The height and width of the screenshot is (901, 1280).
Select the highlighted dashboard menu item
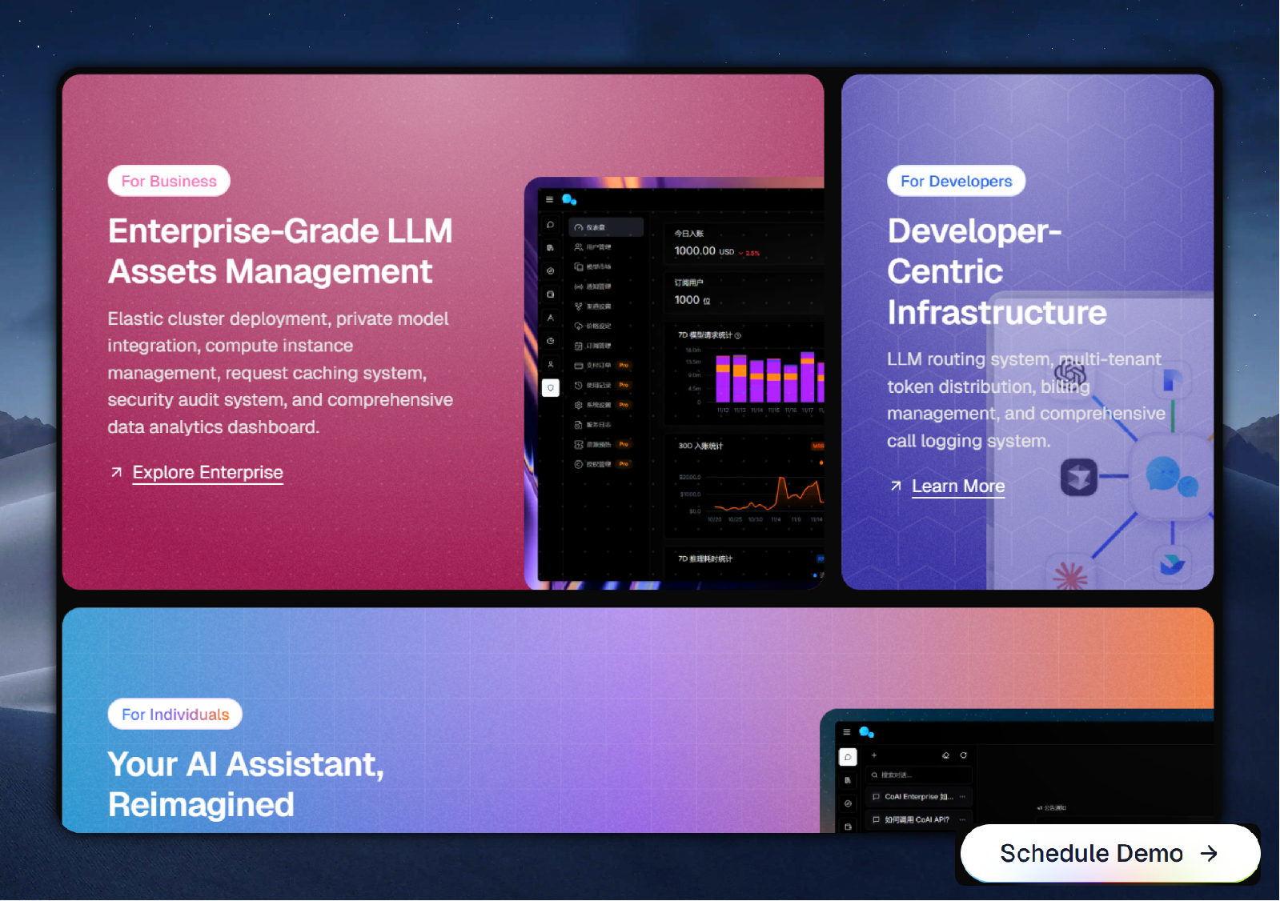click(606, 227)
